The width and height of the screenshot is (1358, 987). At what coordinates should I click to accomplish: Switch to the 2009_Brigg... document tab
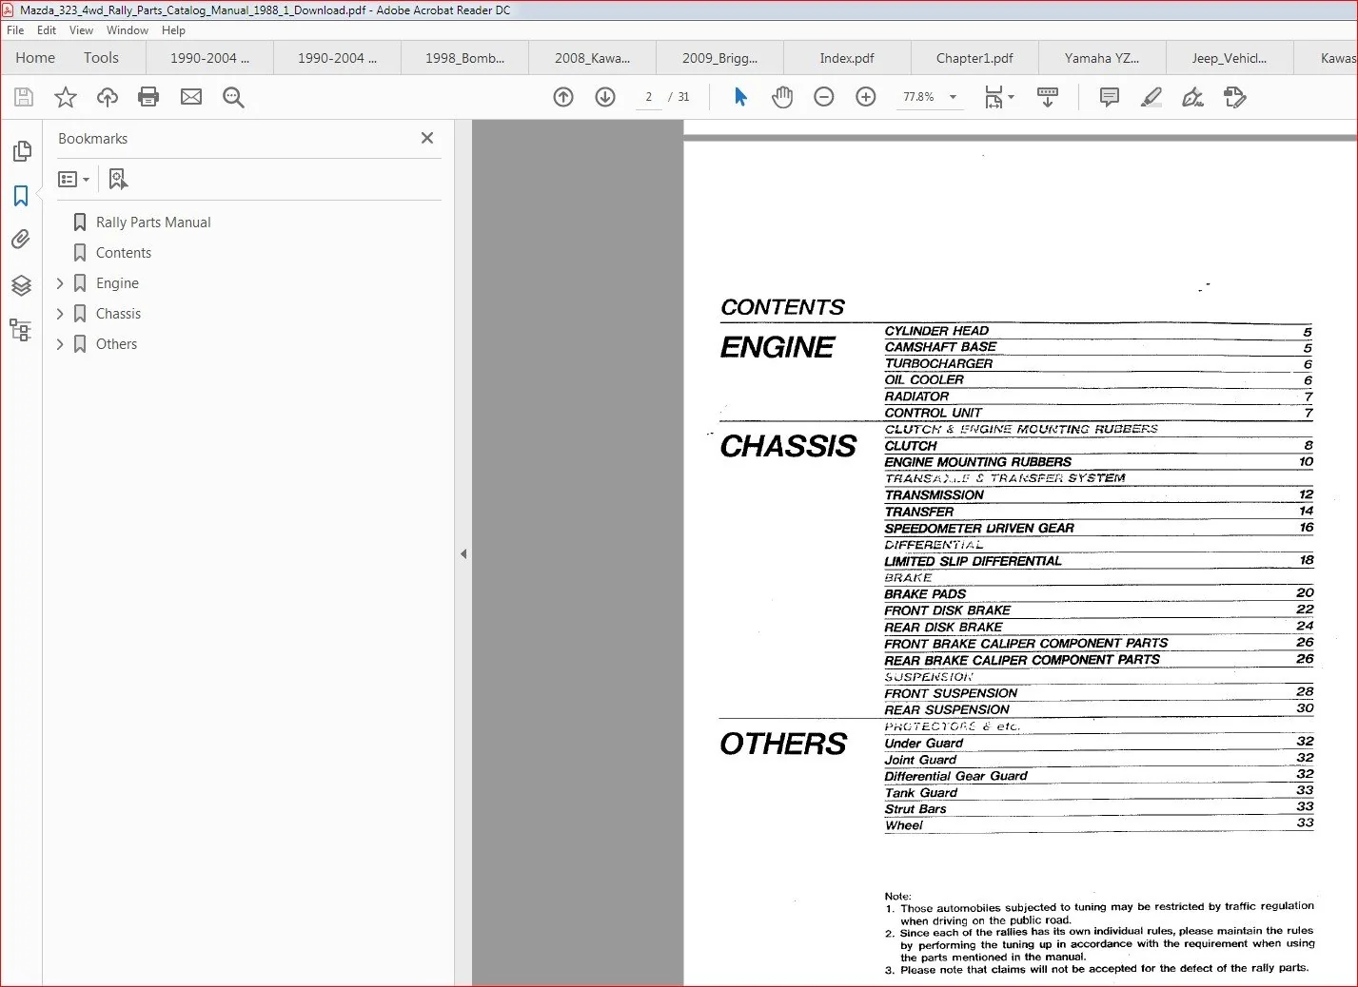(x=719, y=58)
